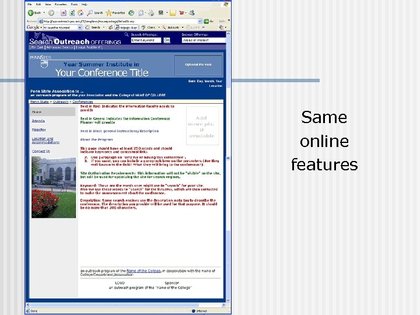Open the address bar URL dropdown

(200, 21)
